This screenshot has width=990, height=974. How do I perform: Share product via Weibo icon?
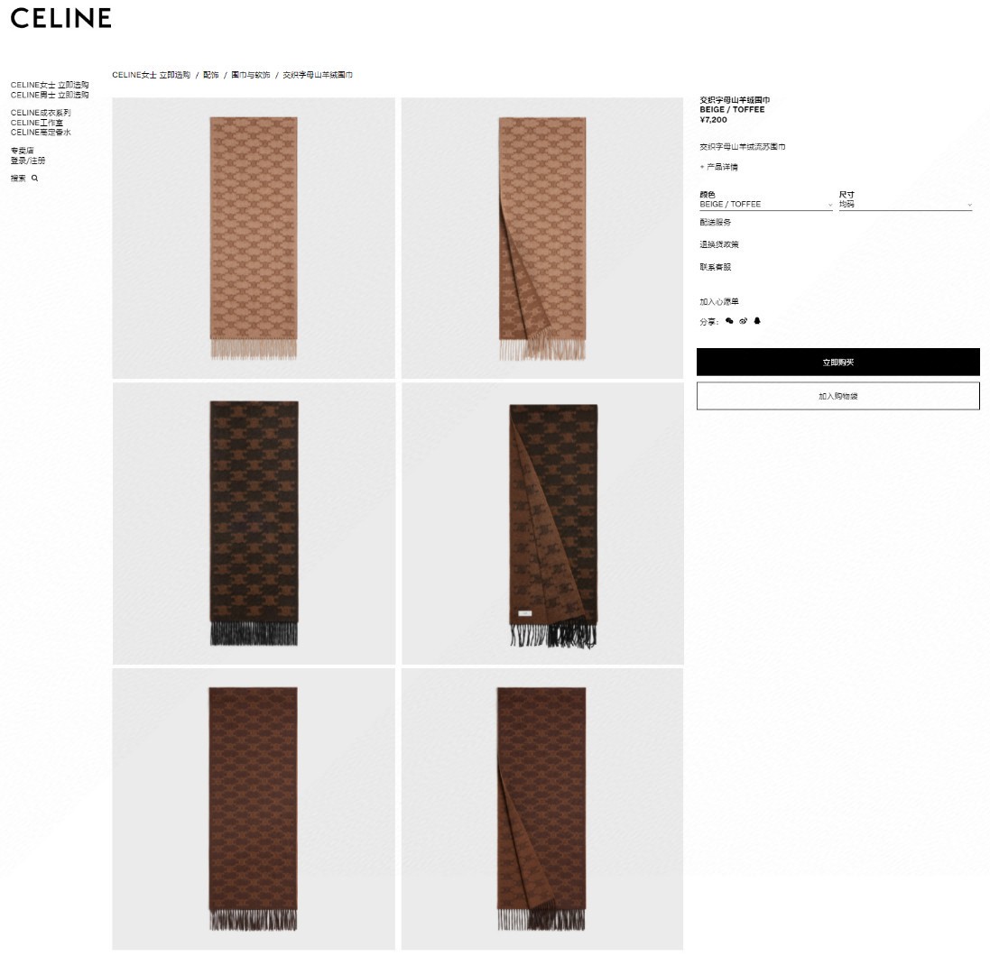tap(743, 321)
